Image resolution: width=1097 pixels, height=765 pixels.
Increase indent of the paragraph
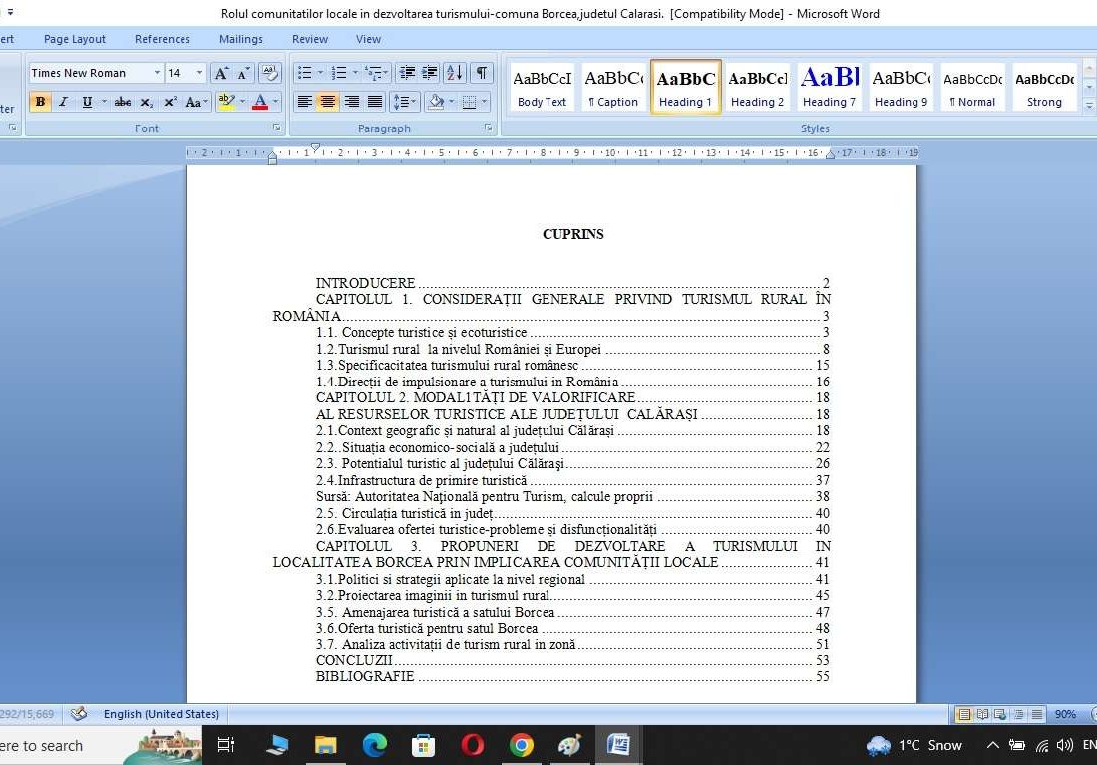(430, 73)
